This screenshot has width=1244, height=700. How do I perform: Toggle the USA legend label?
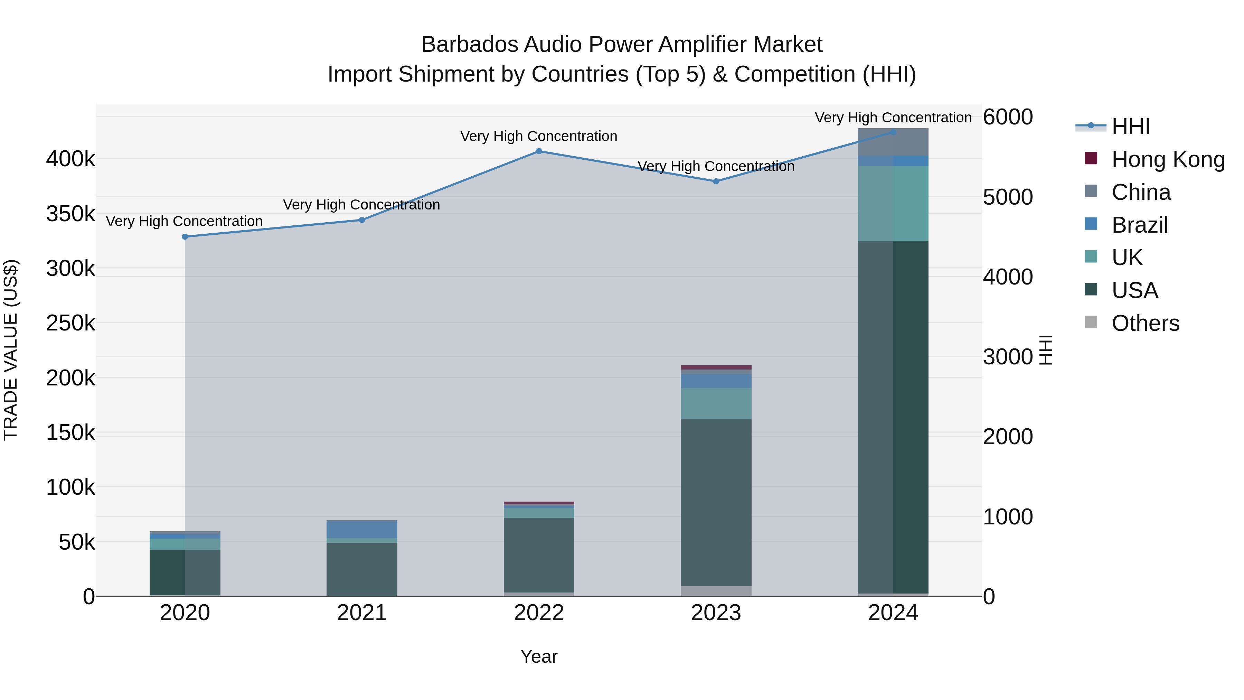[1135, 290]
